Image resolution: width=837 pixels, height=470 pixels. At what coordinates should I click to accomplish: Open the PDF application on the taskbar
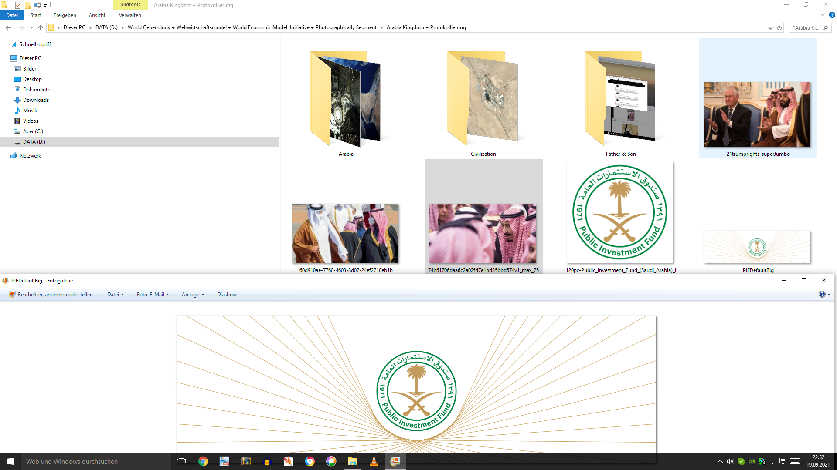(x=225, y=461)
